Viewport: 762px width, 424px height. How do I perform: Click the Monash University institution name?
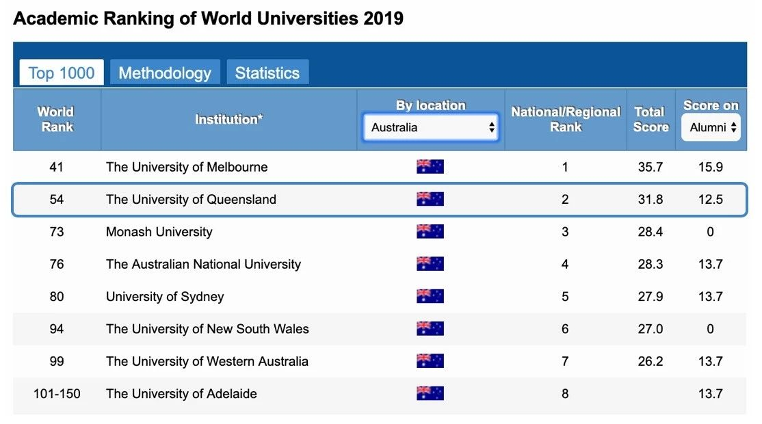159,232
